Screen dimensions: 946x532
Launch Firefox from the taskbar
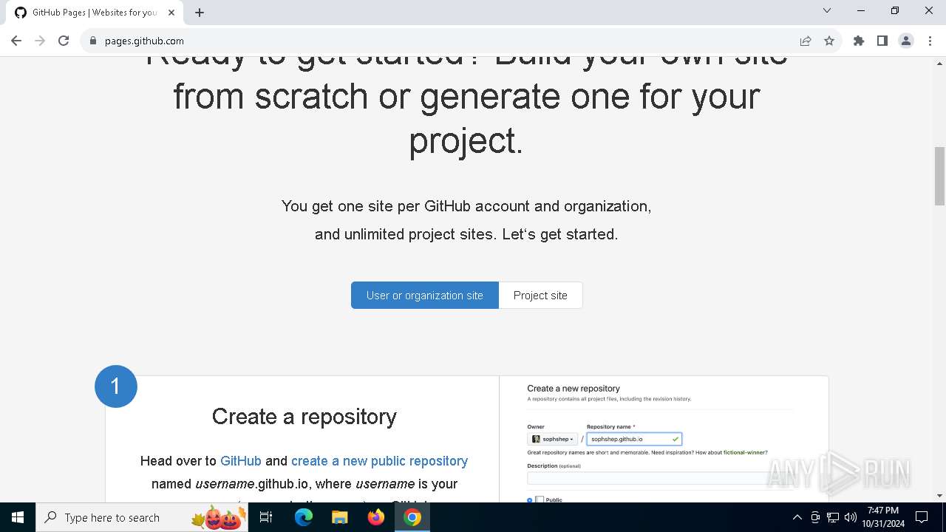(376, 517)
